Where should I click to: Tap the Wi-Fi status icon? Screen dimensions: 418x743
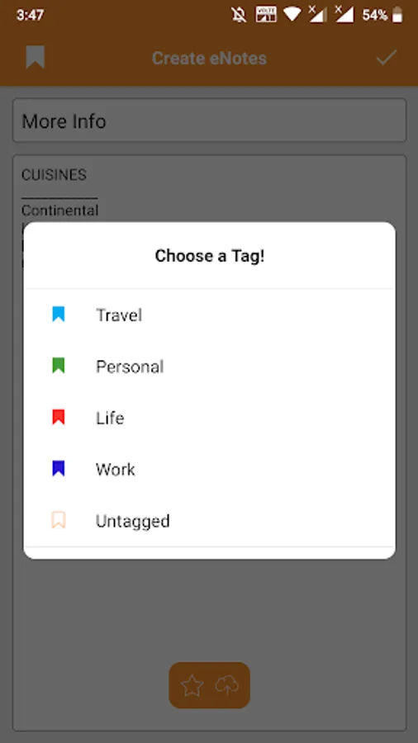292,15
